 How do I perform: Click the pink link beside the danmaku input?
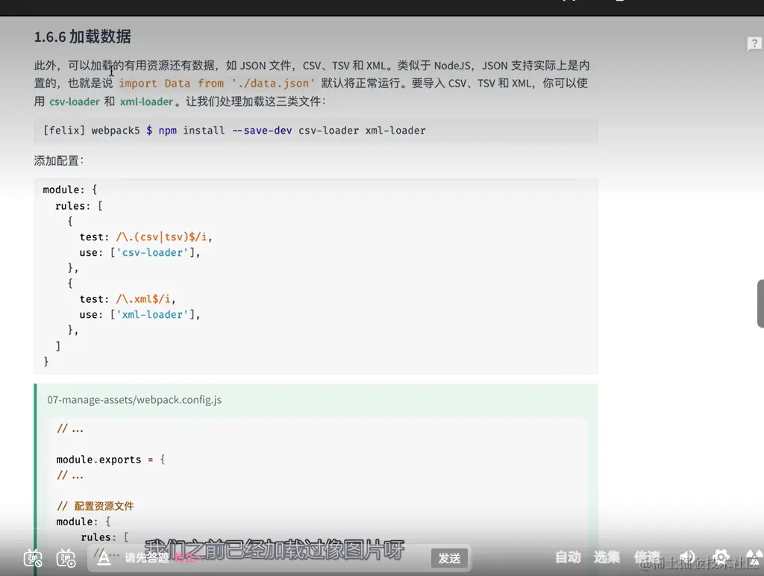coord(184,557)
